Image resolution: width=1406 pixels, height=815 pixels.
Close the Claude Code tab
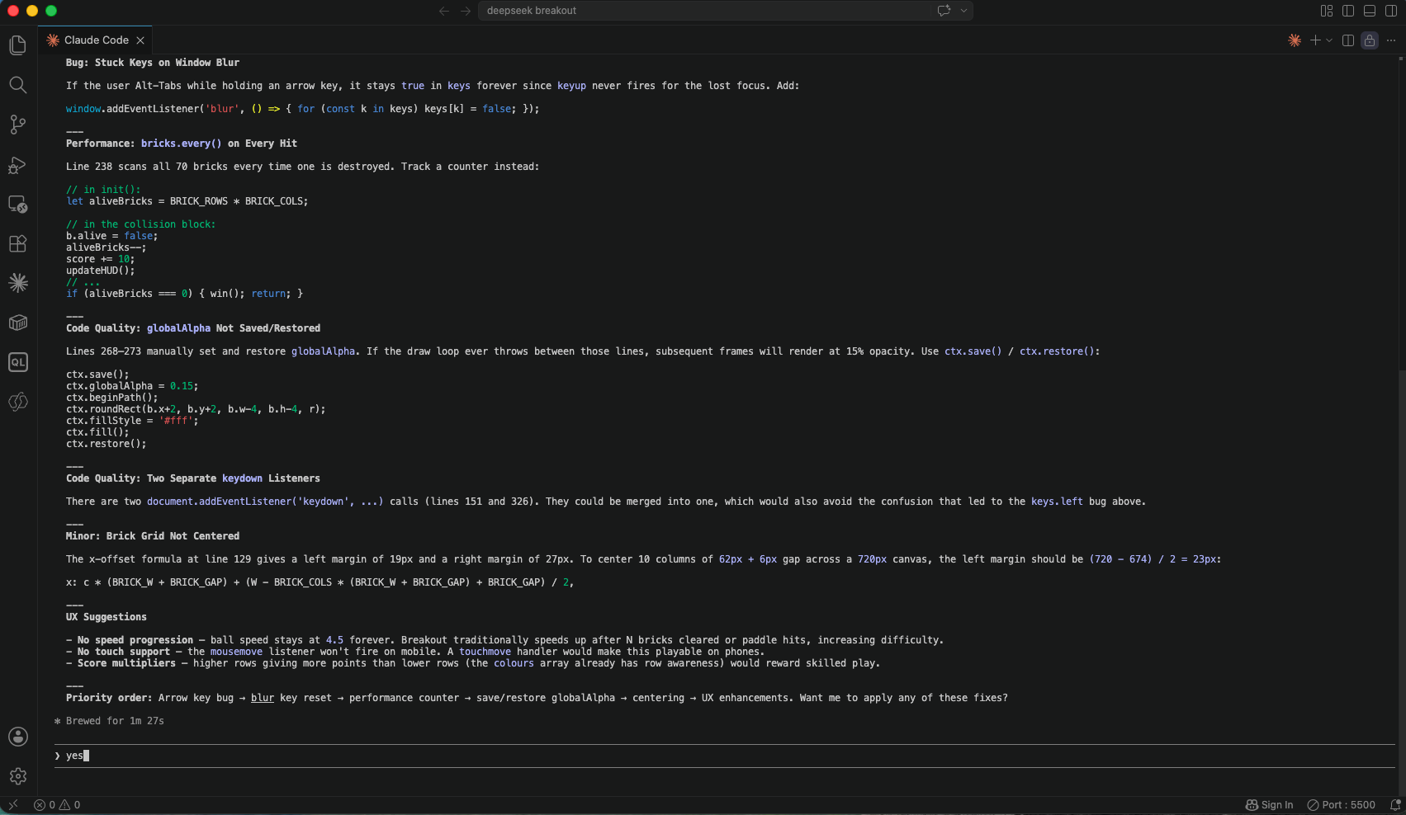[140, 40]
